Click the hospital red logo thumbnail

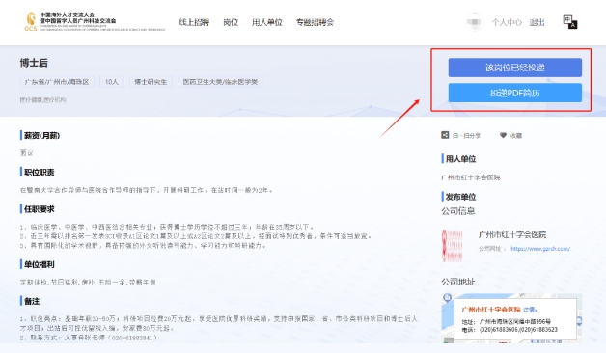click(453, 245)
